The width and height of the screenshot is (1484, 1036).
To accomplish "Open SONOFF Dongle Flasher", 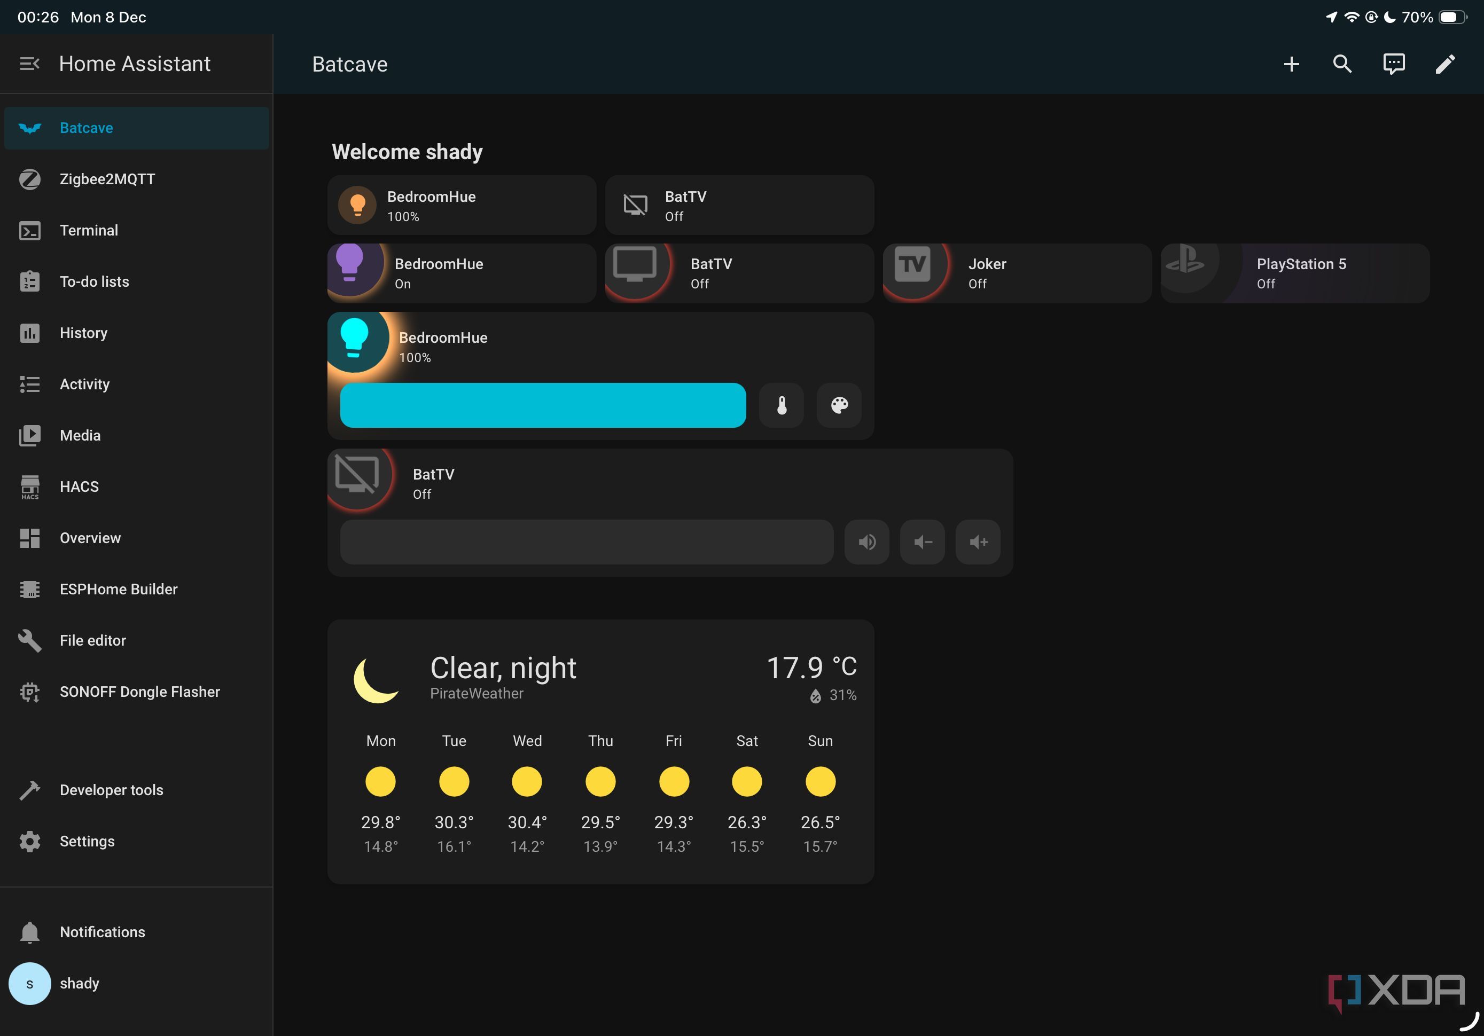I will [136, 692].
